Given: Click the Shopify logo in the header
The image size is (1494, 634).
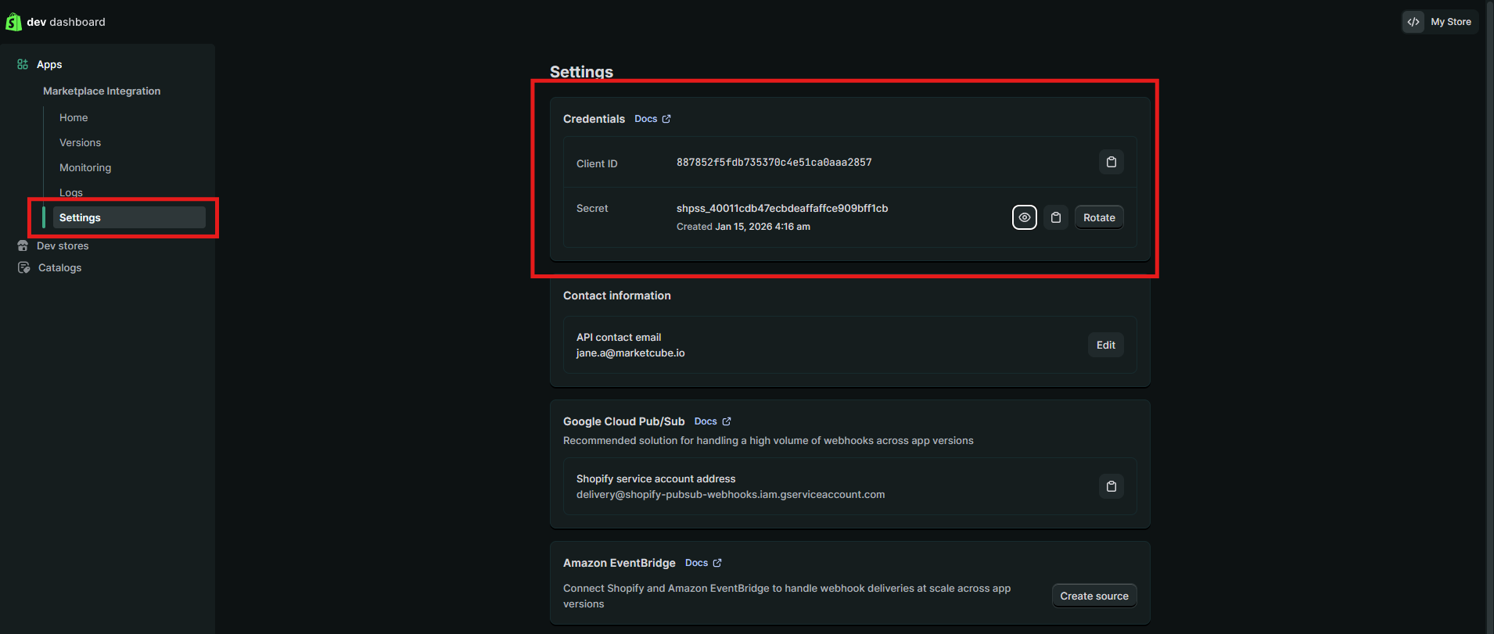Looking at the screenshot, I should (13, 22).
